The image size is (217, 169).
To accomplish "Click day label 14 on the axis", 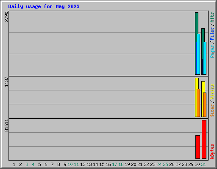I will coord(95,164).
